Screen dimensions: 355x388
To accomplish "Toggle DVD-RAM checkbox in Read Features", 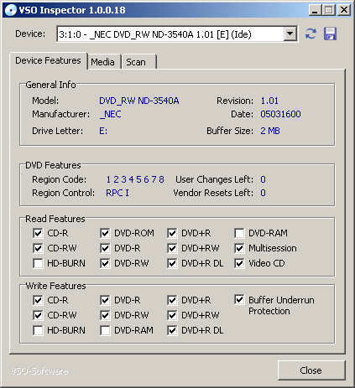I will [239, 233].
